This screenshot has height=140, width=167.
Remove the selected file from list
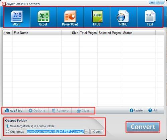pos(60,110)
